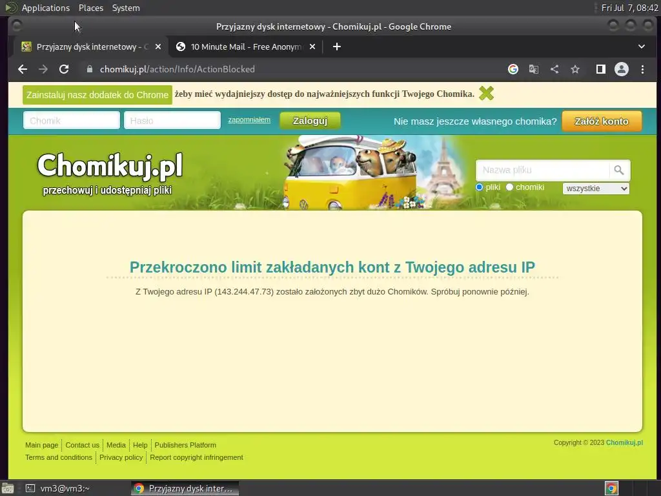
Task: Open the Publishers Platform link
Action: [x=185, y=445]
